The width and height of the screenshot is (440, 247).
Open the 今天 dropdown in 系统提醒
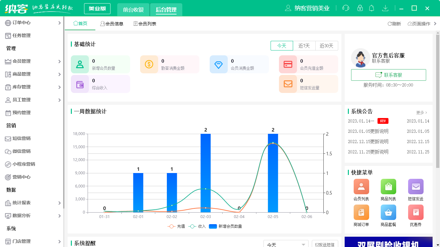click(286, 244)
